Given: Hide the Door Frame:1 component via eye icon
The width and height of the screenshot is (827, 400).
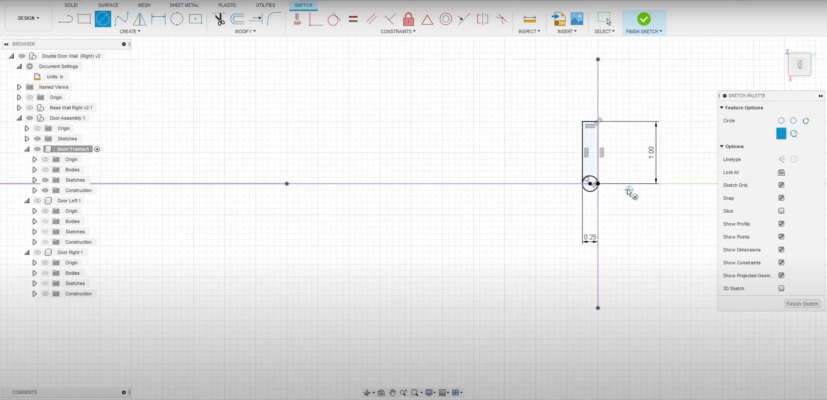Looking at the screenshot, I should pyautogui.click(x=37, y=149).
